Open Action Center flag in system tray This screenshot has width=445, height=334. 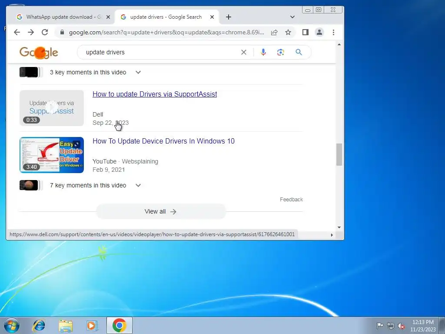click(380, 325)
